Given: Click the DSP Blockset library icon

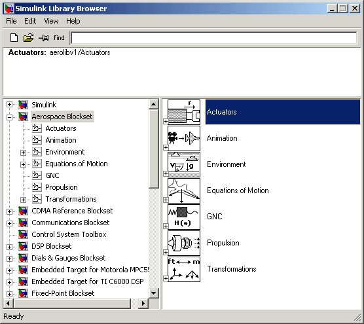Looking at the screenshot, I should 23,246.
